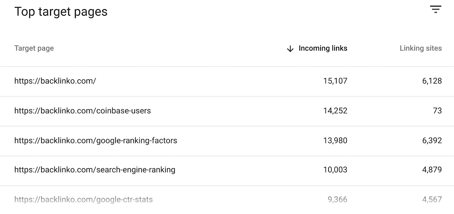Click the 6,128 linking sites value
Image resolution: width=454 pixels, height=214 pixels.
click(x=432, y=81)
